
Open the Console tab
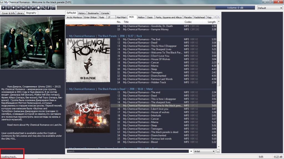[x=105, y=13]
